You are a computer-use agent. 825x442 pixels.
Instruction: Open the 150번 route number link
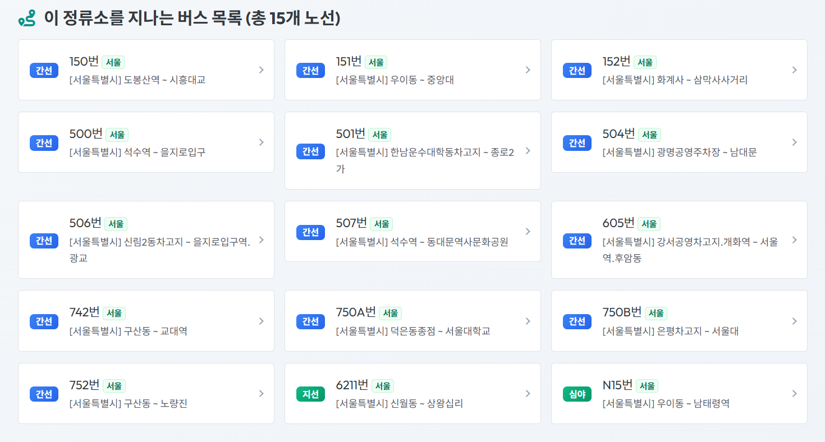click(84, 61)
